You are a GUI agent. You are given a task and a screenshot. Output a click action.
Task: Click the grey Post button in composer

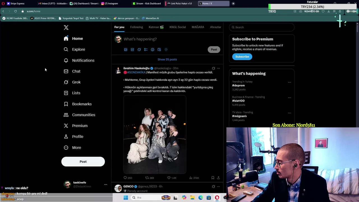pos(214,49)
